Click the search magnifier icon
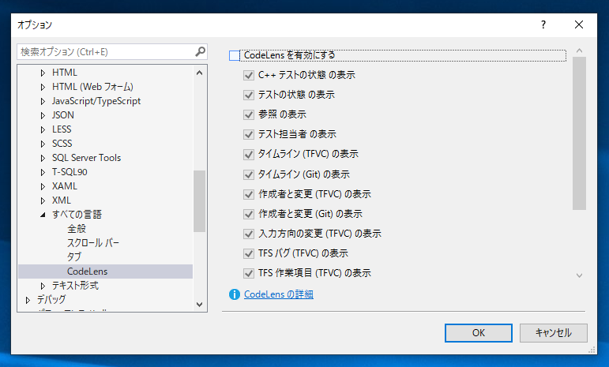The image size is (609, 367). coord(200,51)
